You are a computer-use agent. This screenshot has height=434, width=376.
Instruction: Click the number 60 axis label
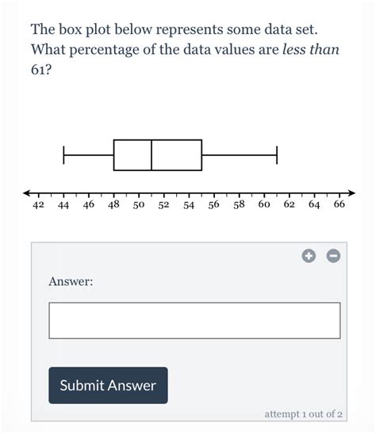pyautogui.click(x=264, y=204)
